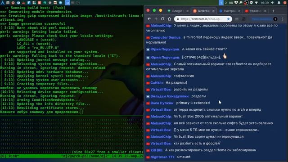The image size is (288, 162).
Task: Click terminal line '(13/13) Rebuilding certificate stores...'
Action: (x=42, y=108)
